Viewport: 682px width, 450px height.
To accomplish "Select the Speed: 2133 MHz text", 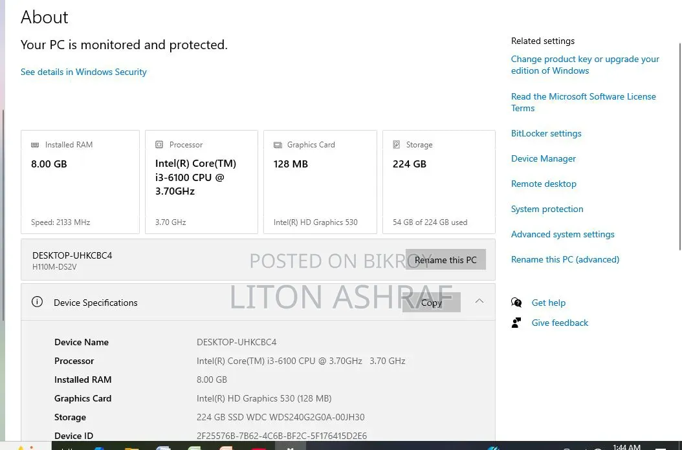I will click(60, 222).
